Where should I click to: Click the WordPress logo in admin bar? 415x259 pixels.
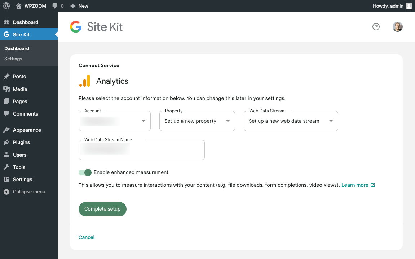tap(6, 6)
